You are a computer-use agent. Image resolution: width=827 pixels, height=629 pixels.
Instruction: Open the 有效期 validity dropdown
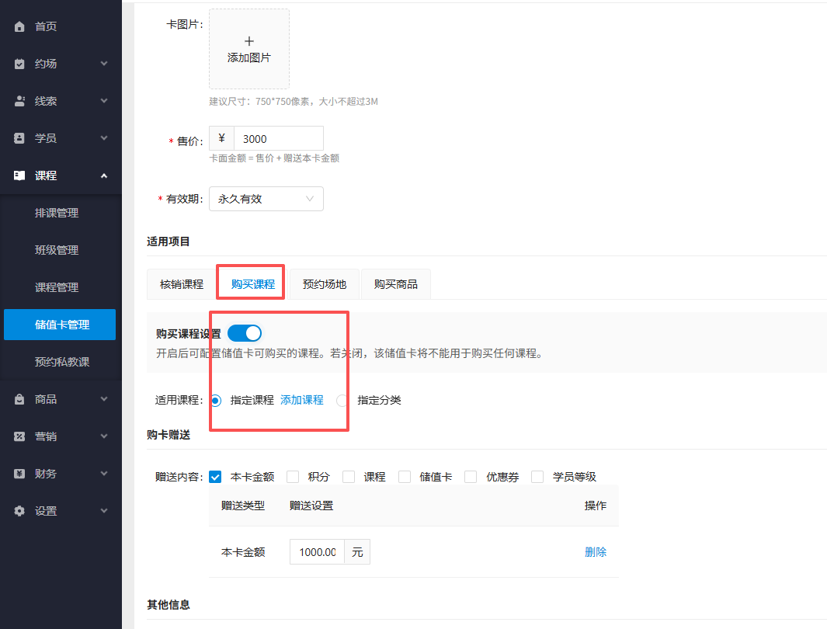[266, 199]
